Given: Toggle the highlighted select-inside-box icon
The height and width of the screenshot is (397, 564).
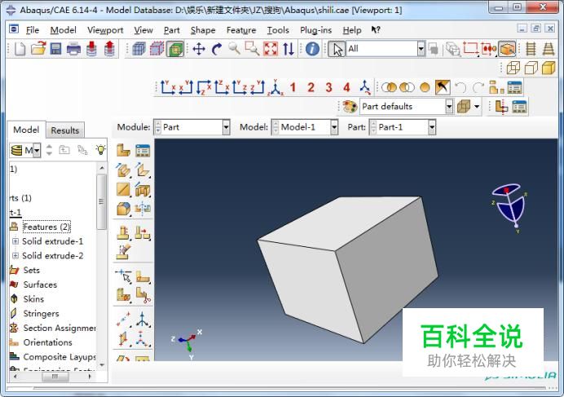Looking at the screenshot, I should 507,49.
